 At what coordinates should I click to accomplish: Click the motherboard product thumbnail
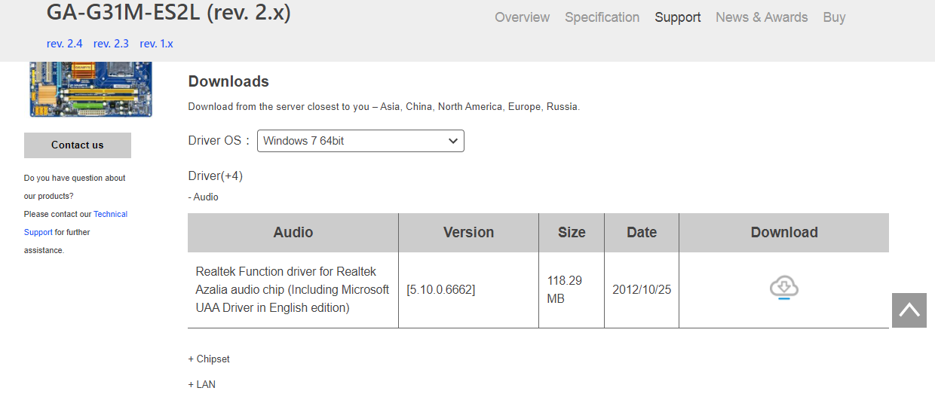[x=90, y=89]
